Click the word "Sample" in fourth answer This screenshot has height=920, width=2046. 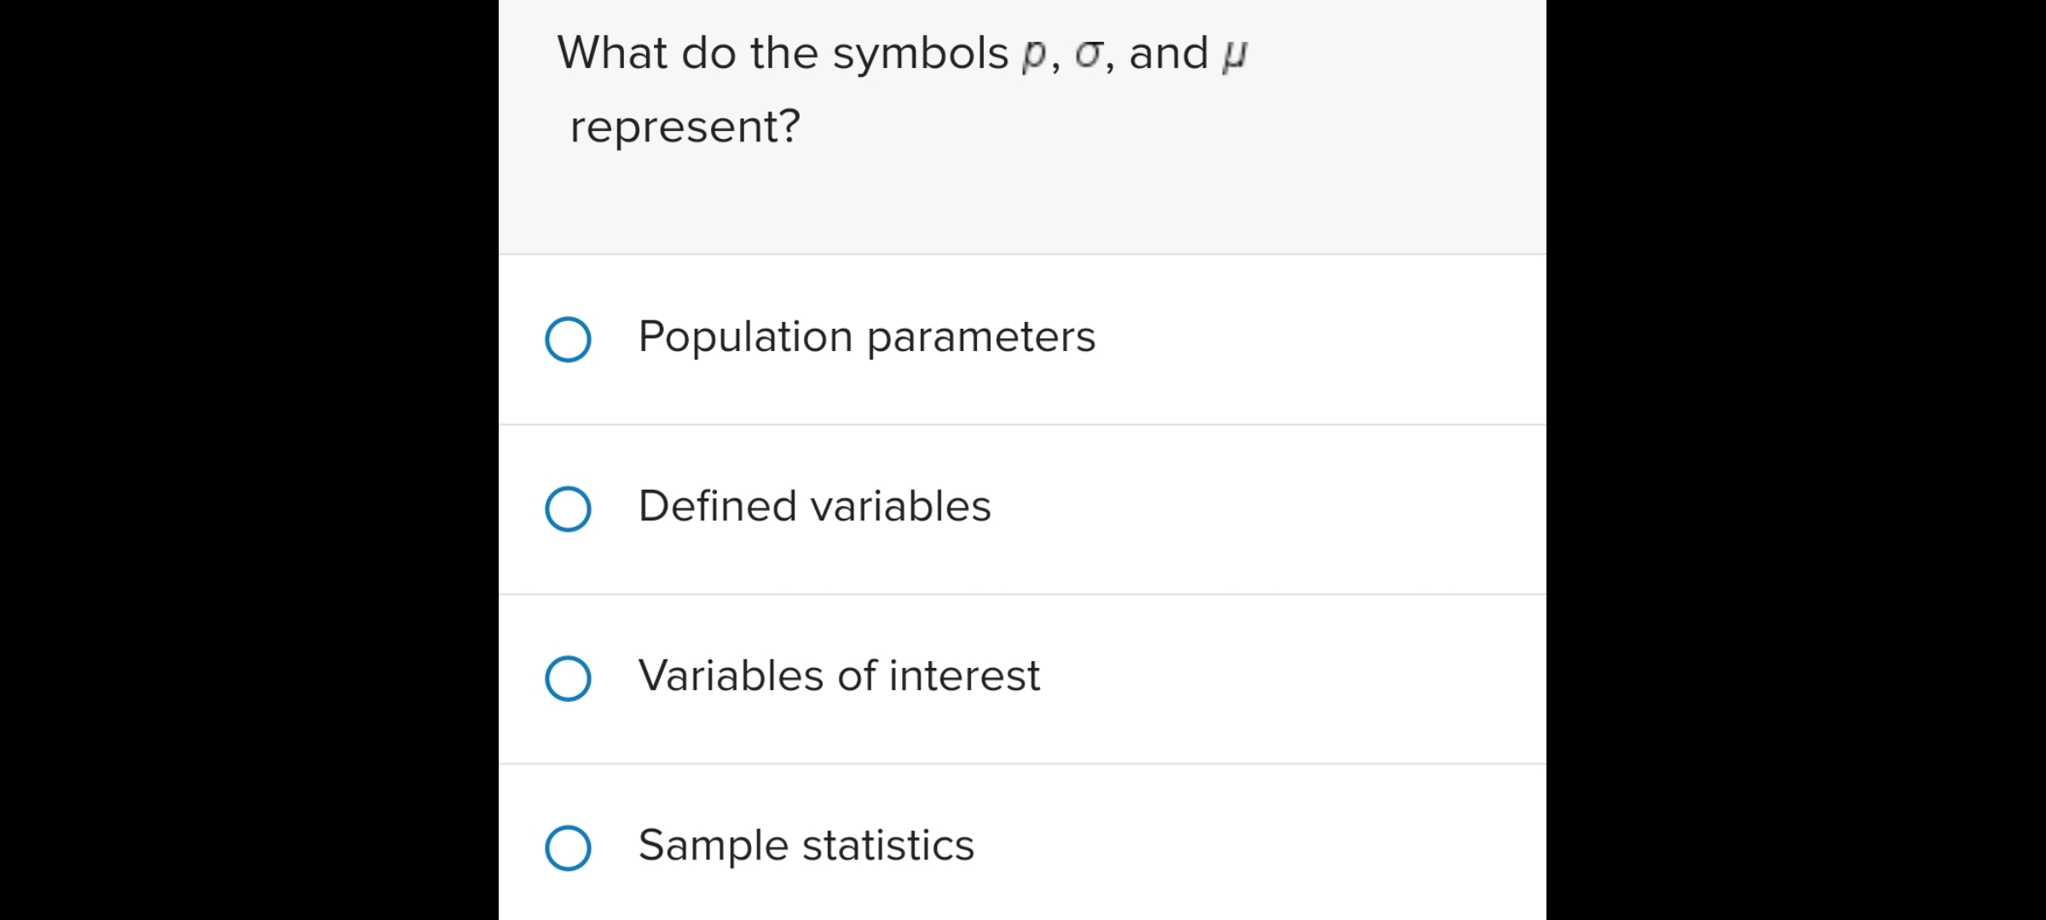tap(713, 845)
